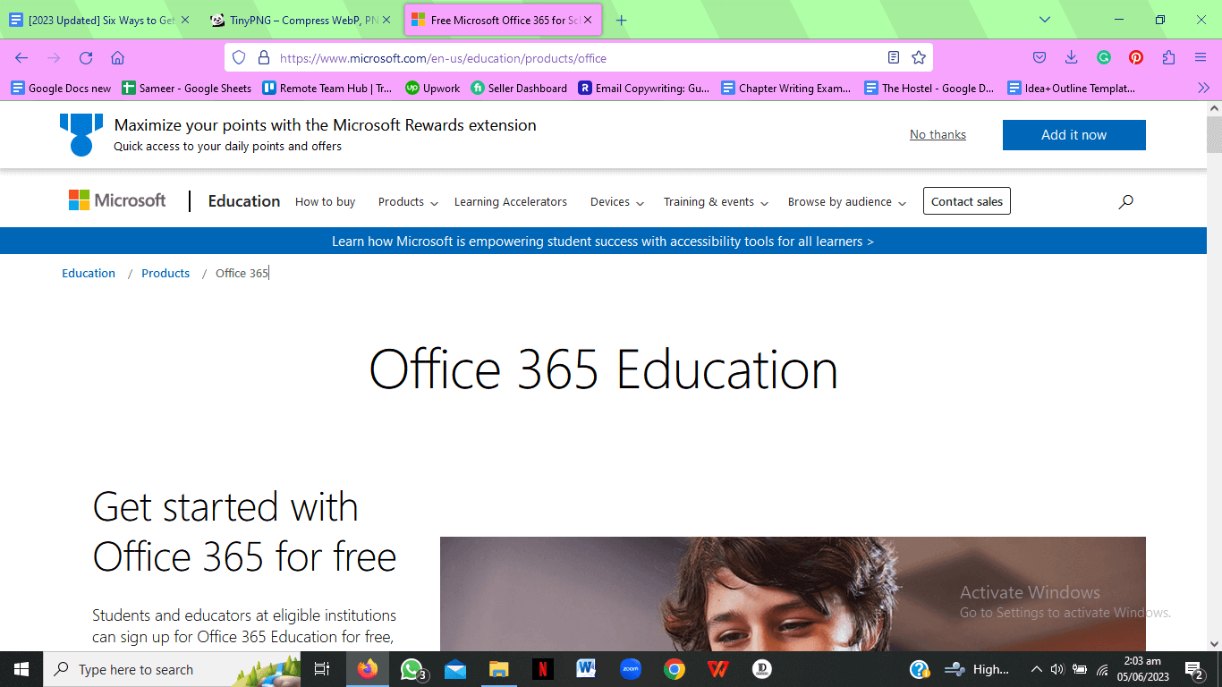
Task: Open Word from the taskbar
Action: [x=587, y=669]
